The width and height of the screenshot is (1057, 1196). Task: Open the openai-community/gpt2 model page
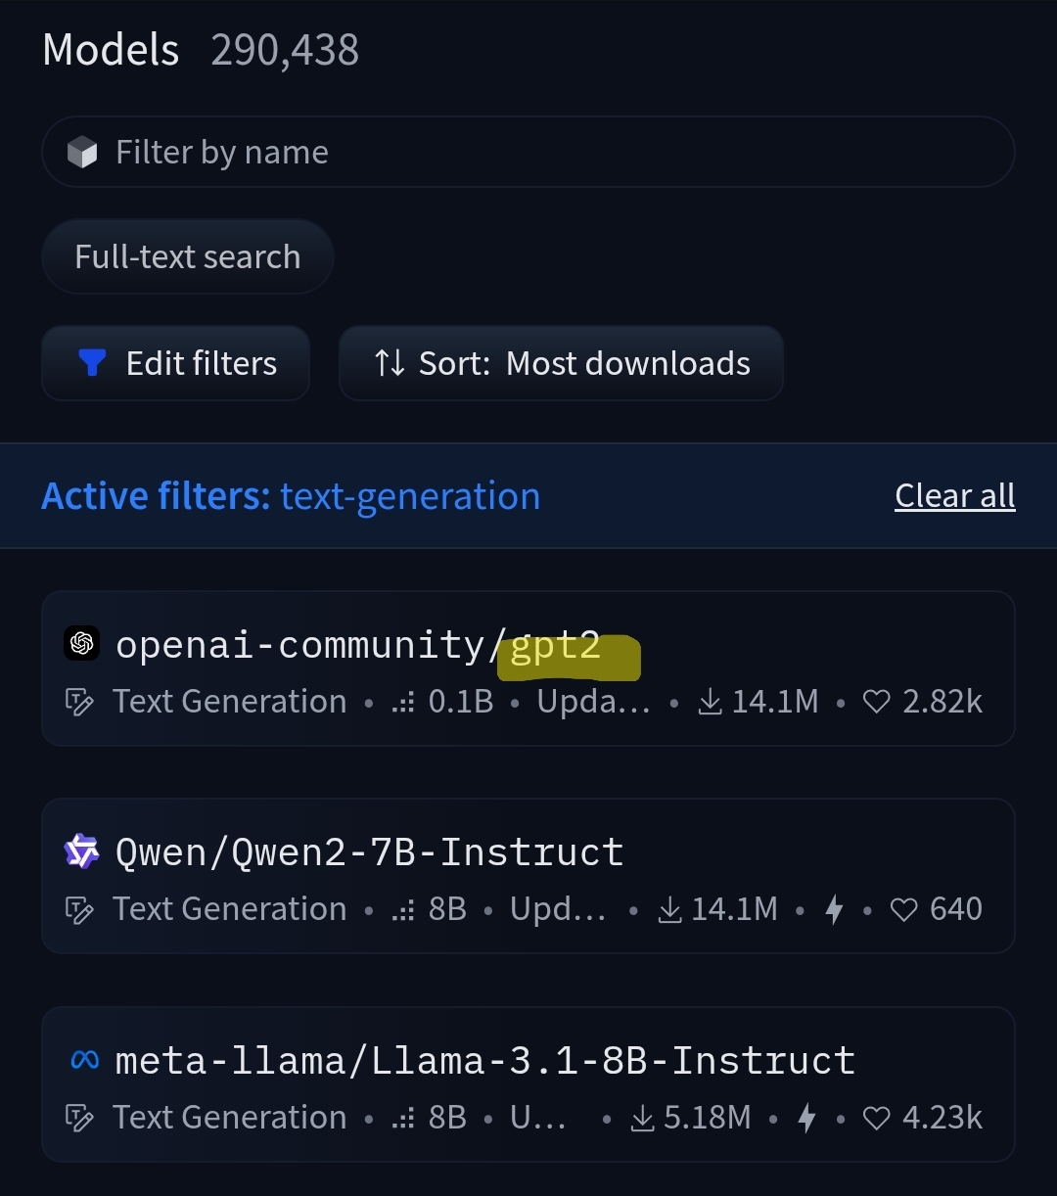coord(357,646)
